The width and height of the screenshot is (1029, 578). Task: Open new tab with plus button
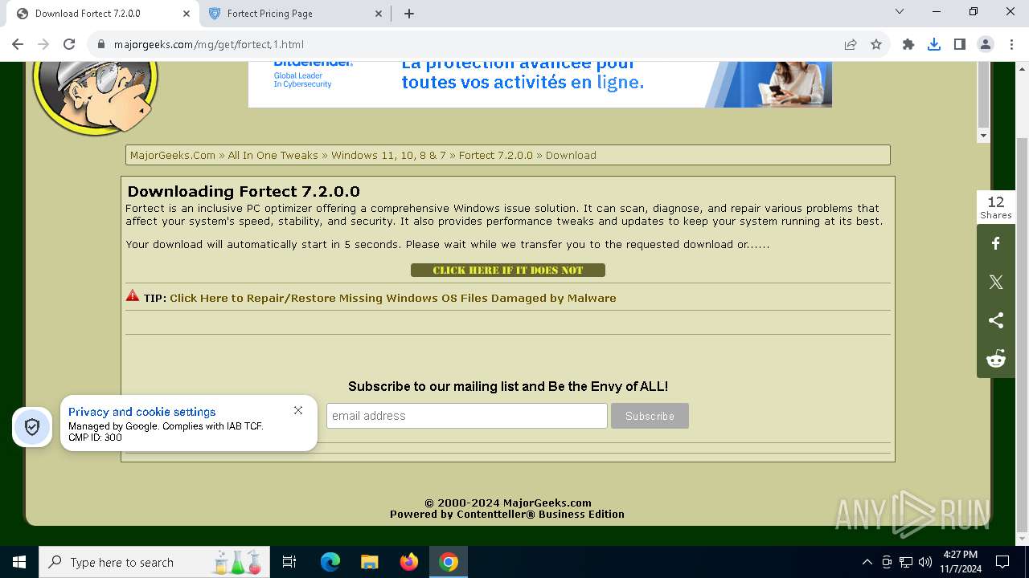(409, 14)
